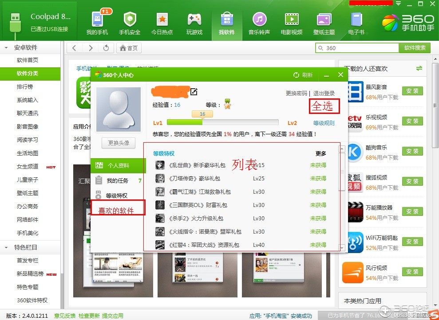
Task: Collapse the 特色栏目 section
Action: [6, 247]
